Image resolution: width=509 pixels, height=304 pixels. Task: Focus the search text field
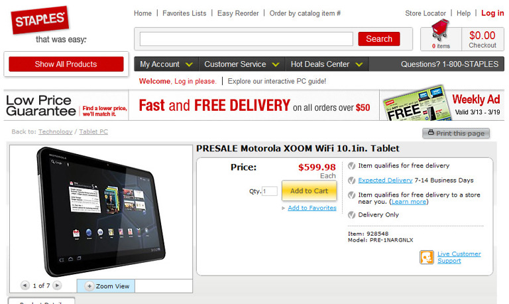coord(247,39)
